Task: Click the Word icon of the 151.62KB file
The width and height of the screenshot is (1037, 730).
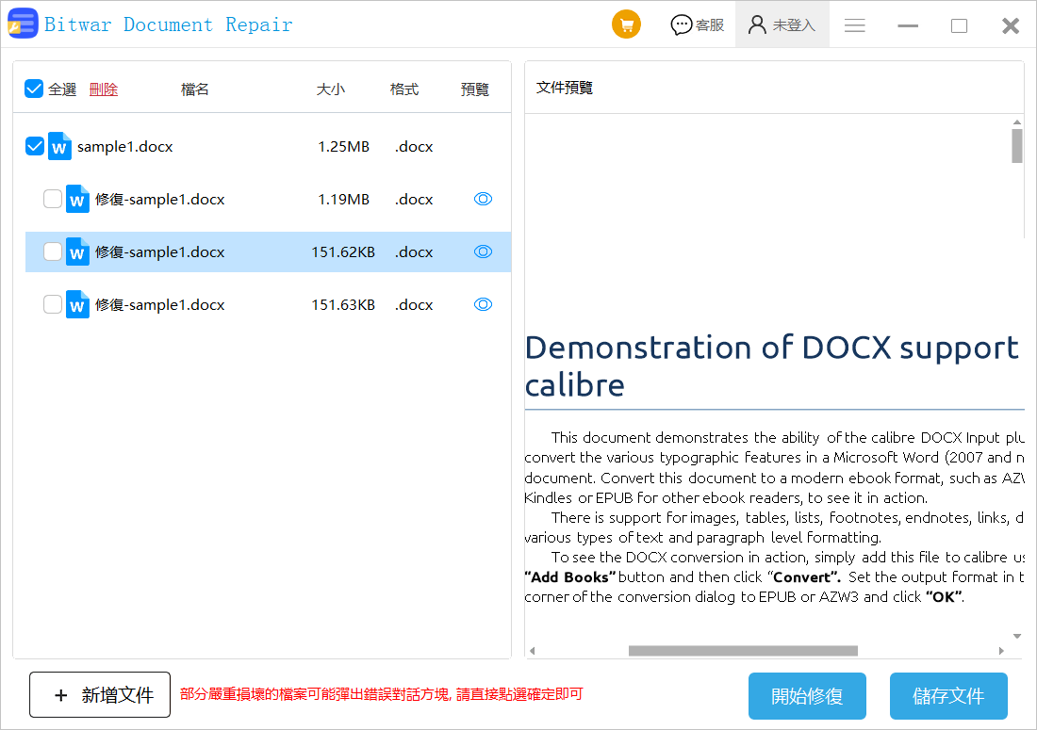Action: (x=77, y=251)
